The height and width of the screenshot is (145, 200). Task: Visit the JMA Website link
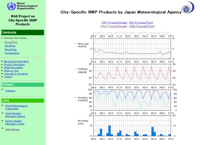pyautogui.click(x=12, y=129)
